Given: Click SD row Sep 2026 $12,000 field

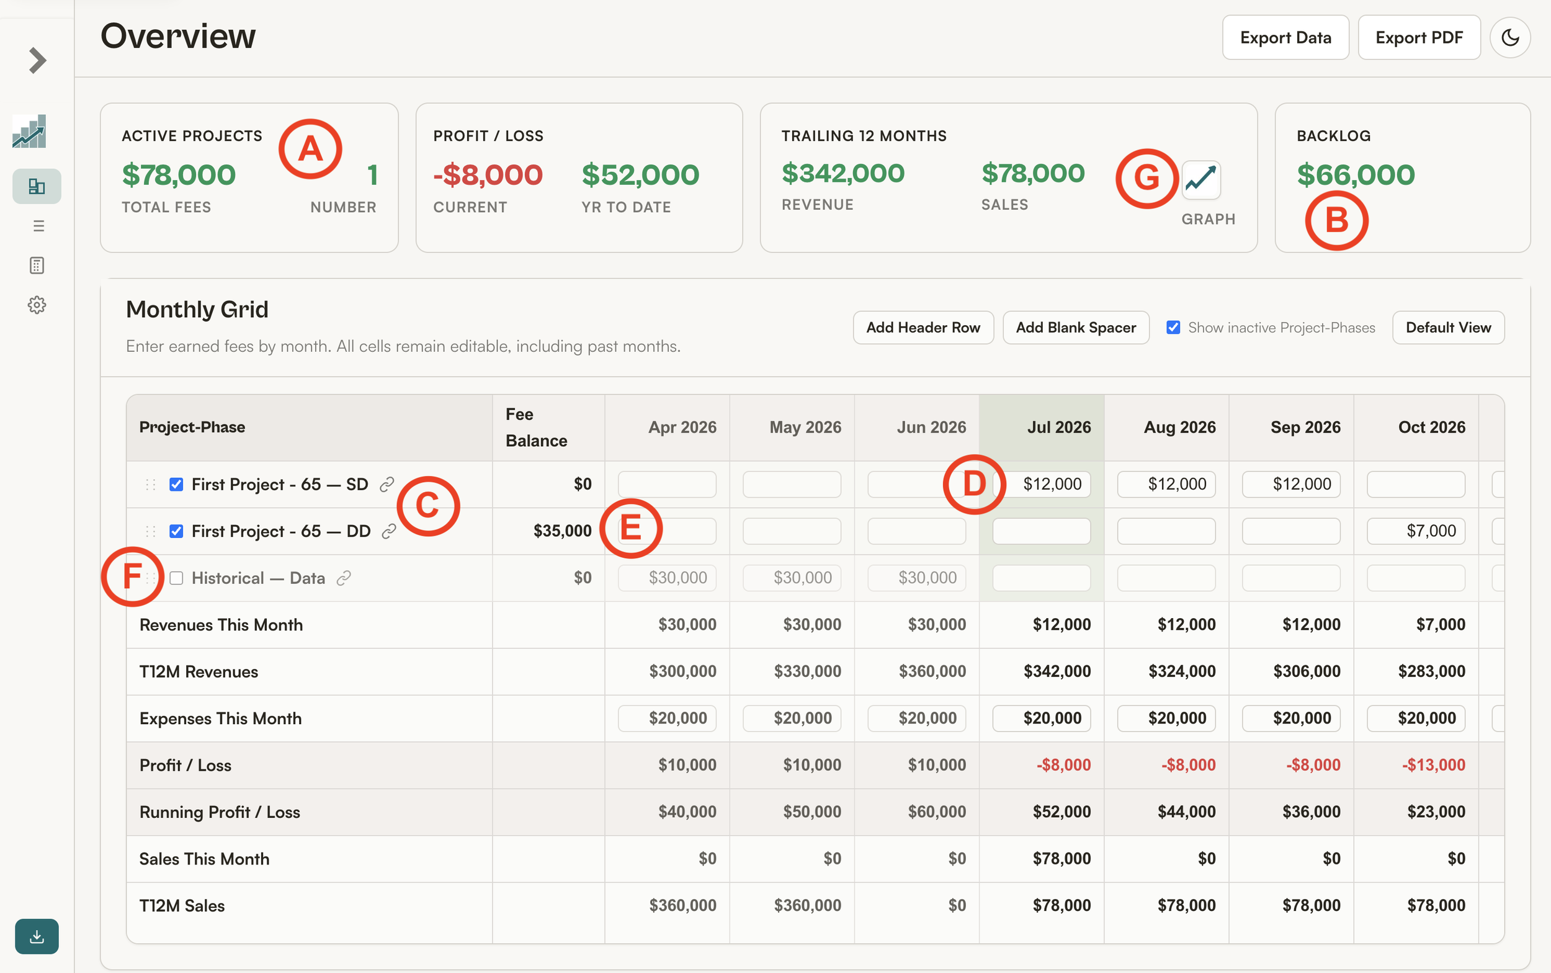Looking at the screenshot, I should (x=1290, y=484).
